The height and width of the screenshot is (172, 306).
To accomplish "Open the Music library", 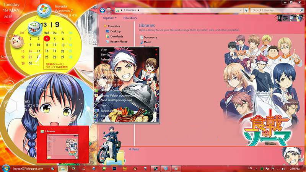I will (147, 42).
